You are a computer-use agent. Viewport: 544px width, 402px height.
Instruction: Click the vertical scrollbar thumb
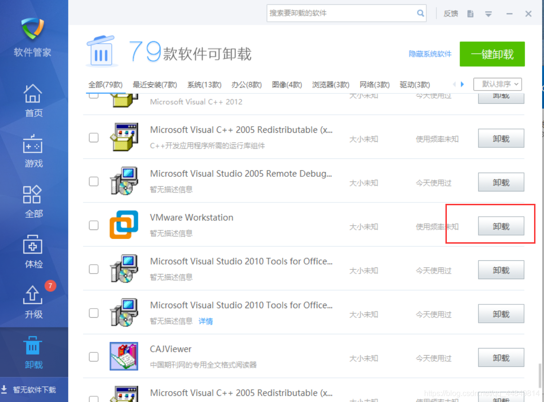coord(539,375)
